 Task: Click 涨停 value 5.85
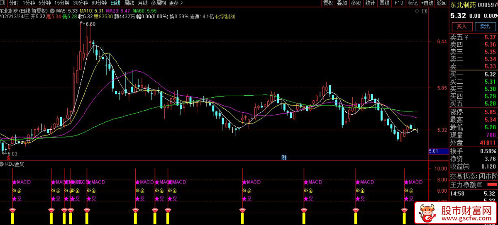[x=490, y=112]
